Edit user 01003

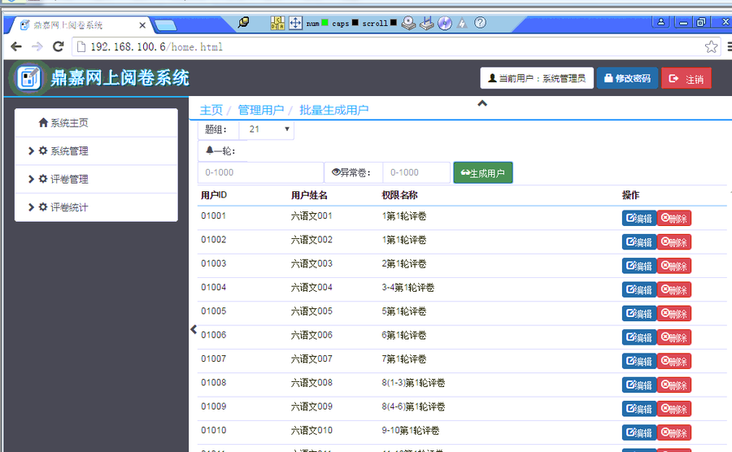point(639,266)
